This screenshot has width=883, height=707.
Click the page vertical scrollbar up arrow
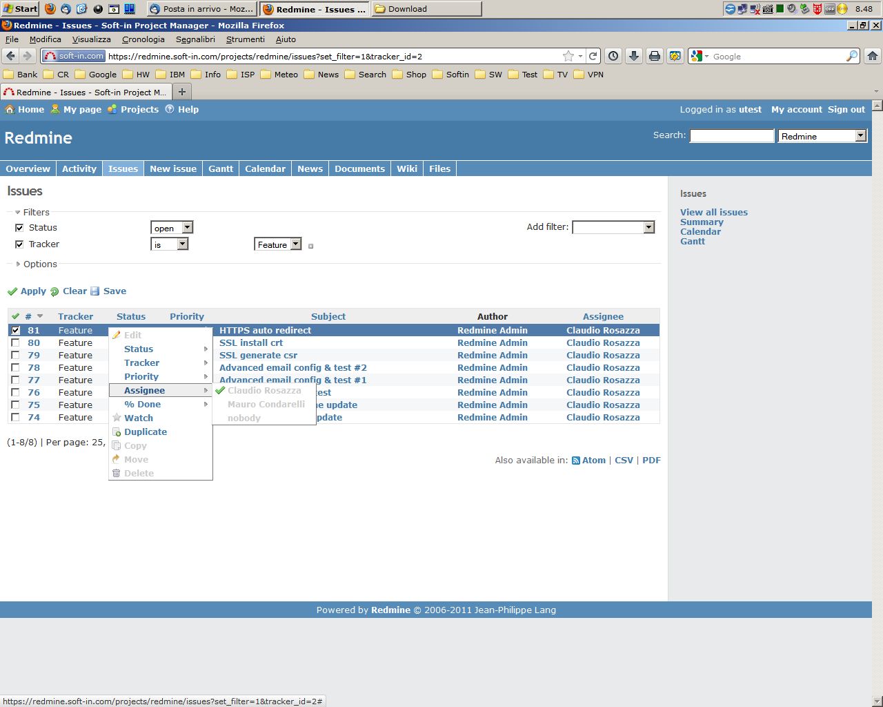click(x=877, y=106)
